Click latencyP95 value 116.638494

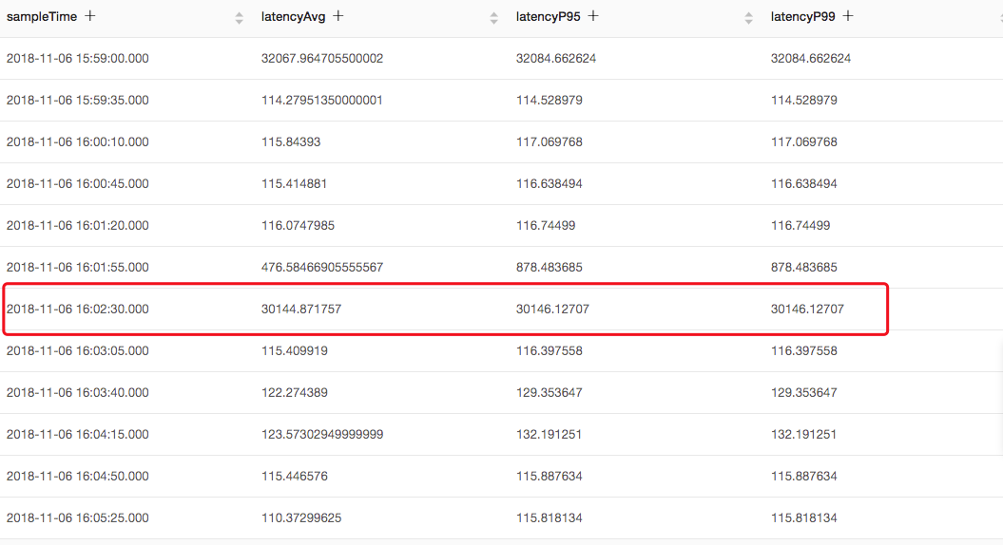point(549,183)
